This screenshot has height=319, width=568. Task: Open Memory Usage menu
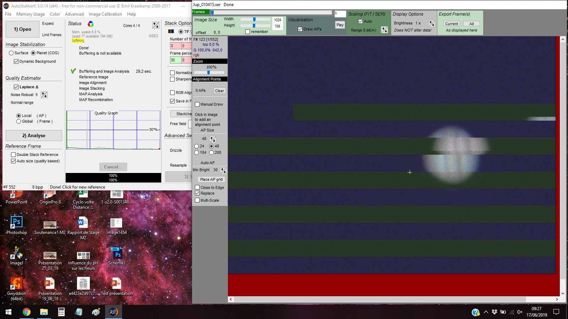click(31, 14)
